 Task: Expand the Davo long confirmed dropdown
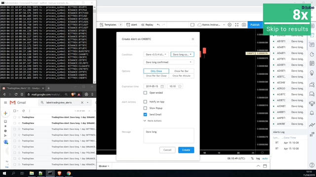[169, 62]
